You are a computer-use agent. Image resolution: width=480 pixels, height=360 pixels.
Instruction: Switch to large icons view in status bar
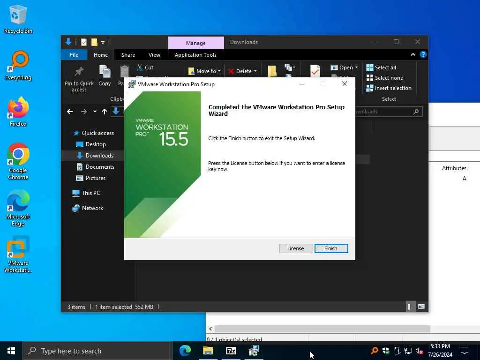tap(421, 307)
